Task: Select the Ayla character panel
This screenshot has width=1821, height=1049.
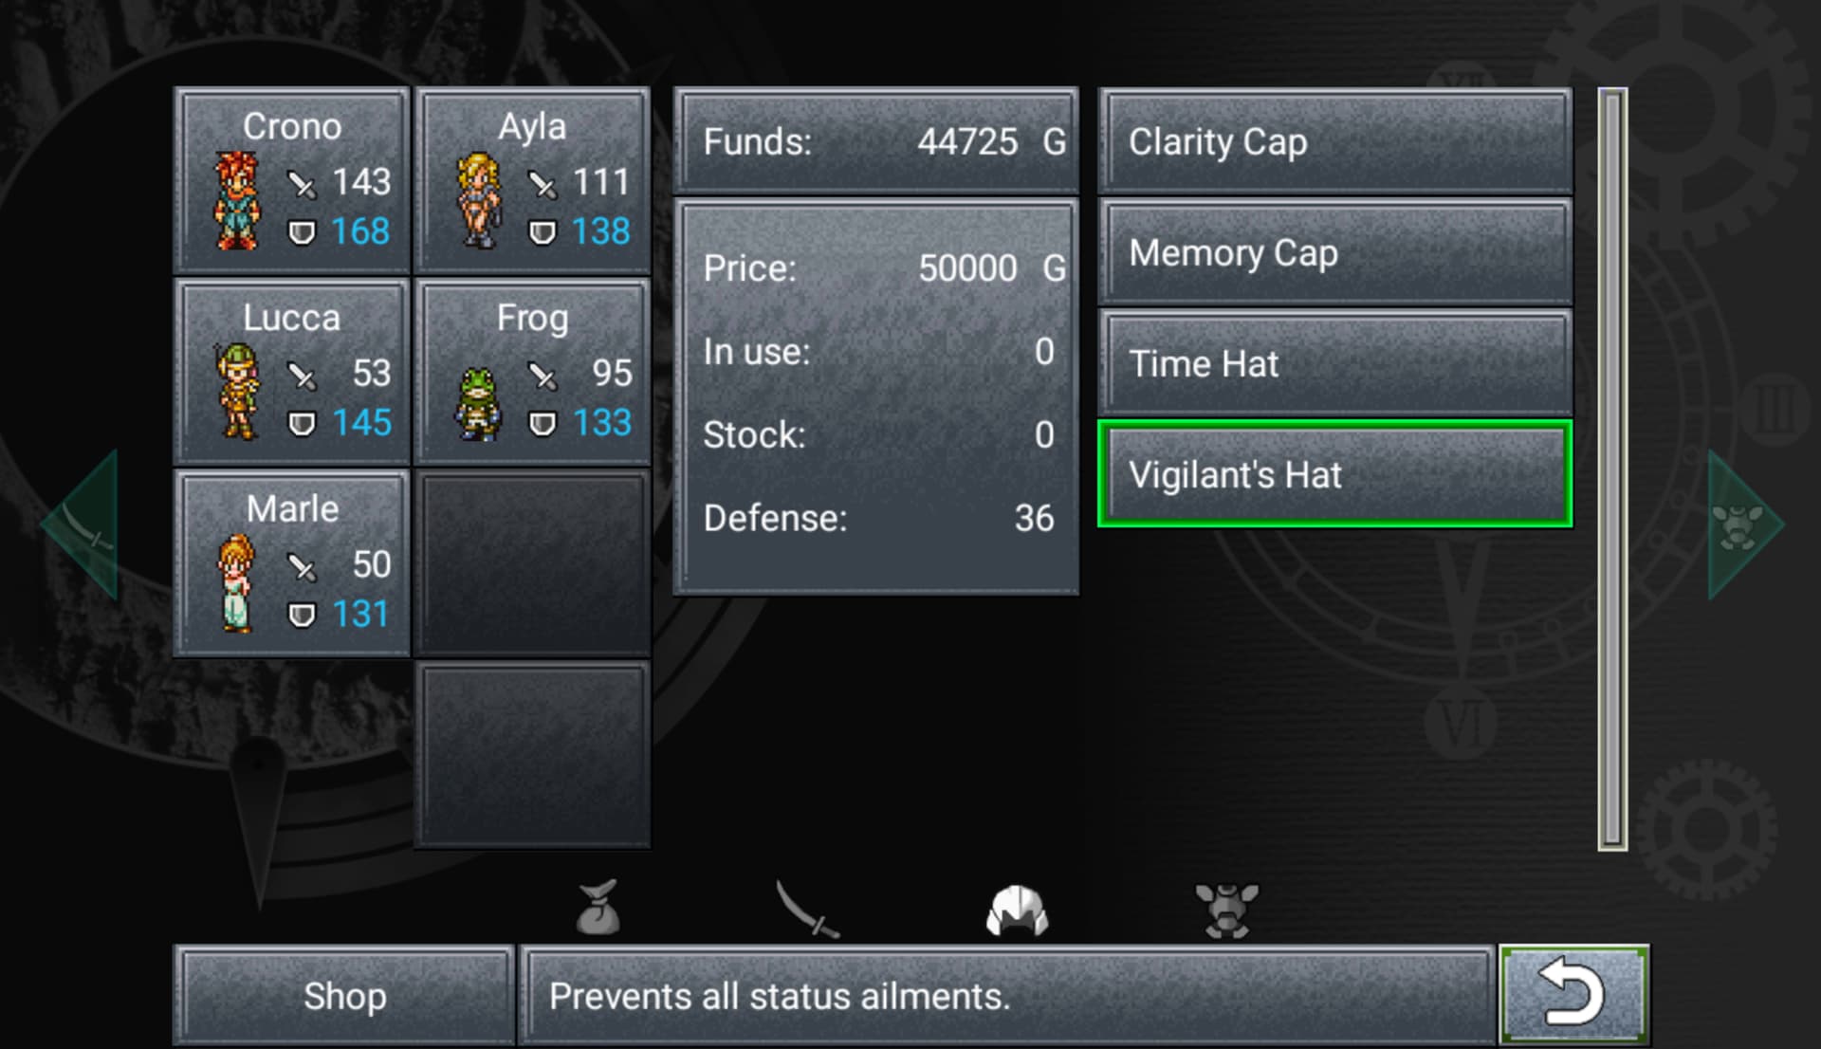Action: click(x=532, y=181)
